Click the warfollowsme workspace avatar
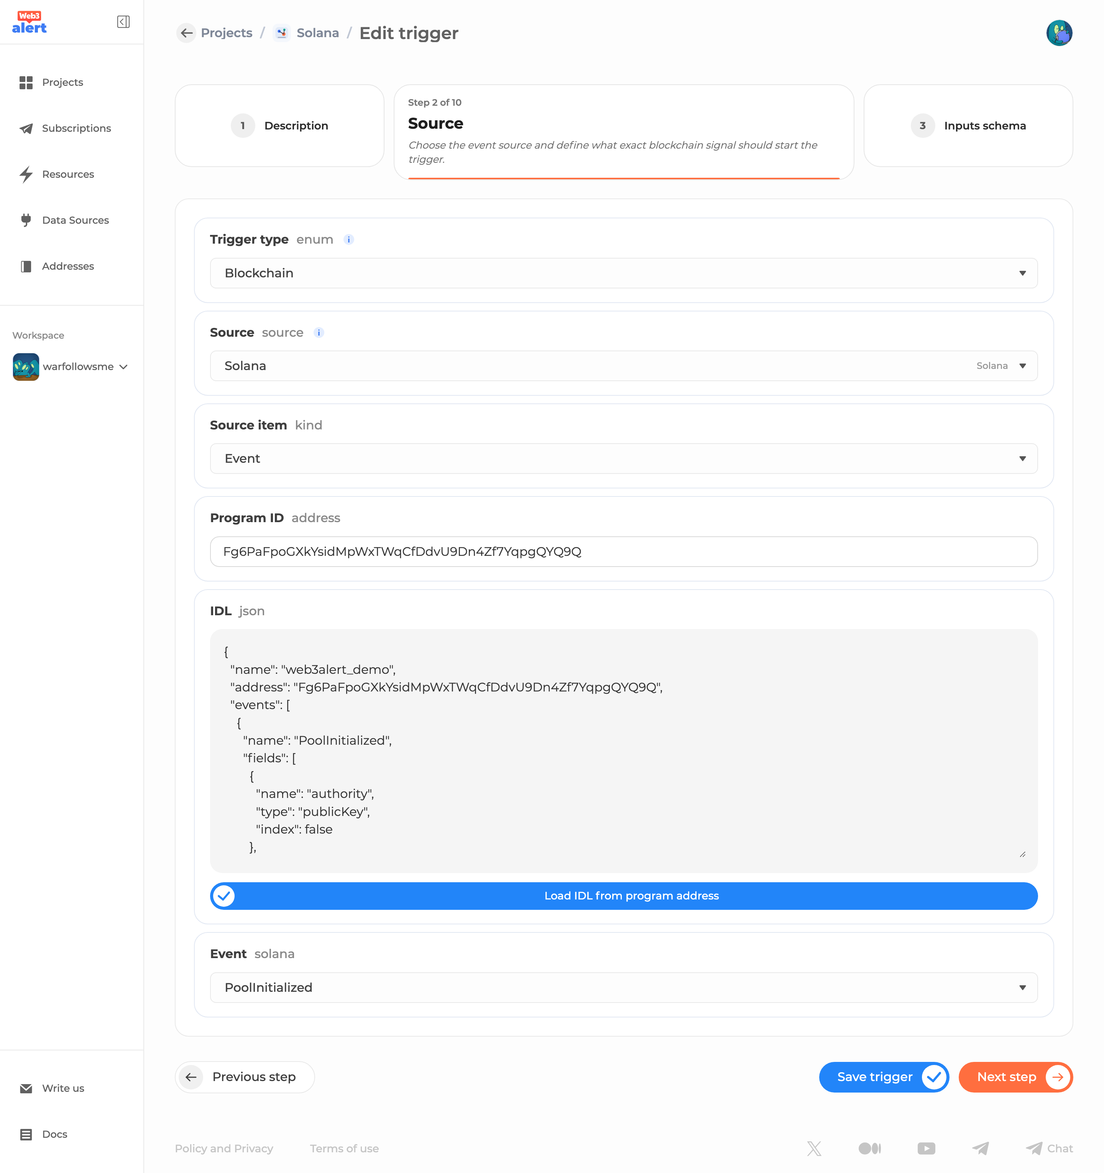The width and height of the screenshot is (1104, 1173). click(26, 367)
